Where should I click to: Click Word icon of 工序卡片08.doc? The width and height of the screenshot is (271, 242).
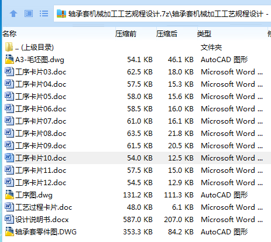click(x=9, y=133)
